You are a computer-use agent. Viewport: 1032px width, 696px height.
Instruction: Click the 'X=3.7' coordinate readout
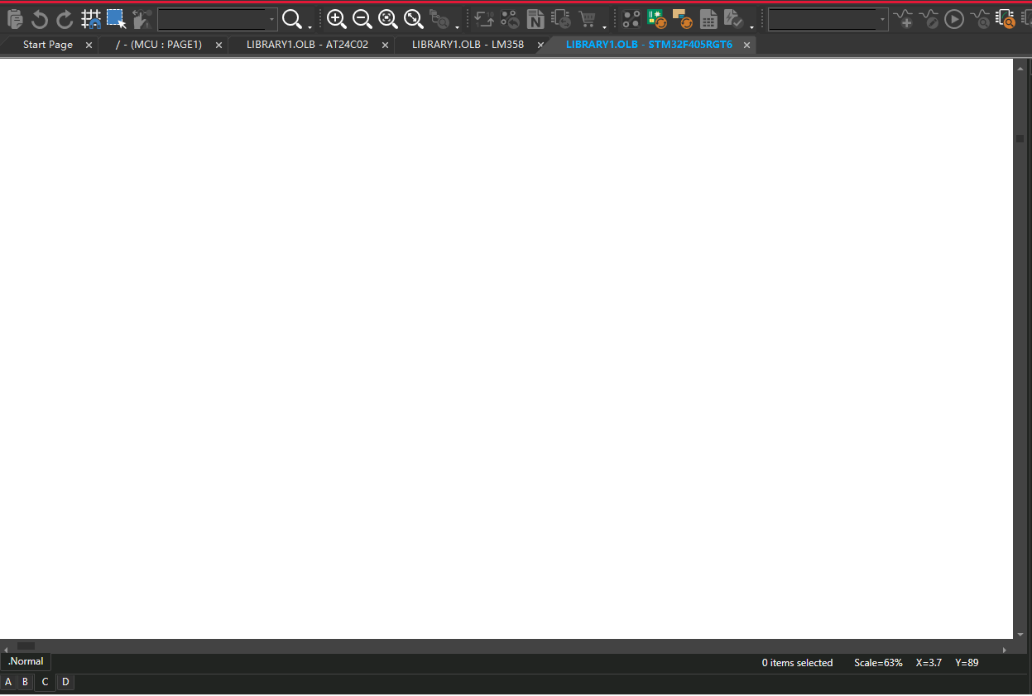[x=929, y=663]
